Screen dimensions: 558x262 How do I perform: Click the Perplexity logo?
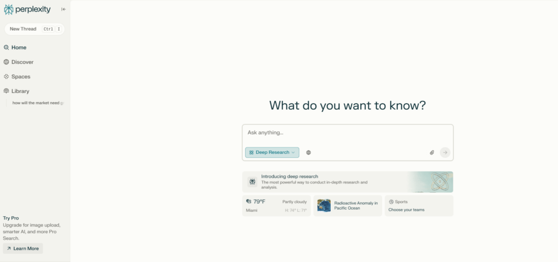coord(27,10)
